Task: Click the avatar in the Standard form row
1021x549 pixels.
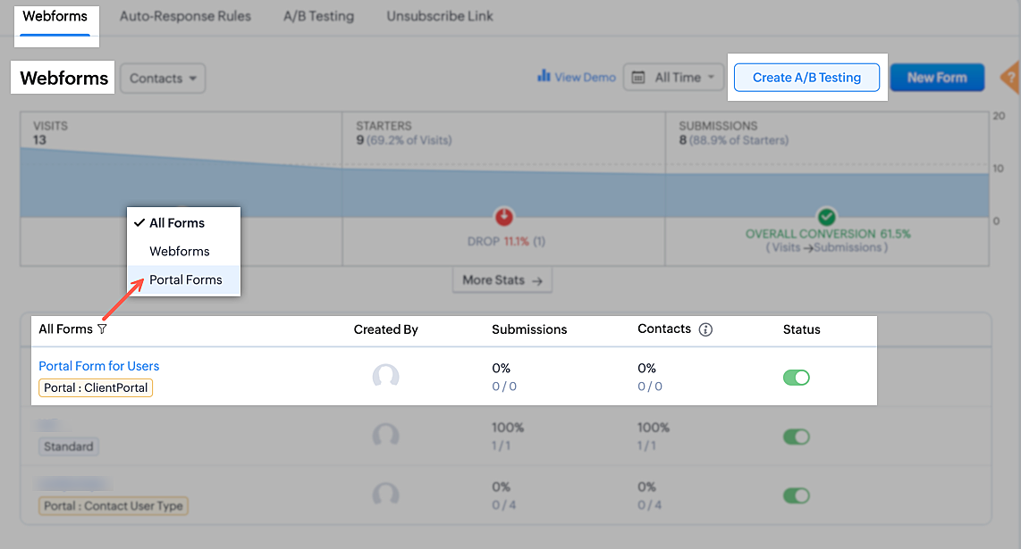Action: (385, 436)
